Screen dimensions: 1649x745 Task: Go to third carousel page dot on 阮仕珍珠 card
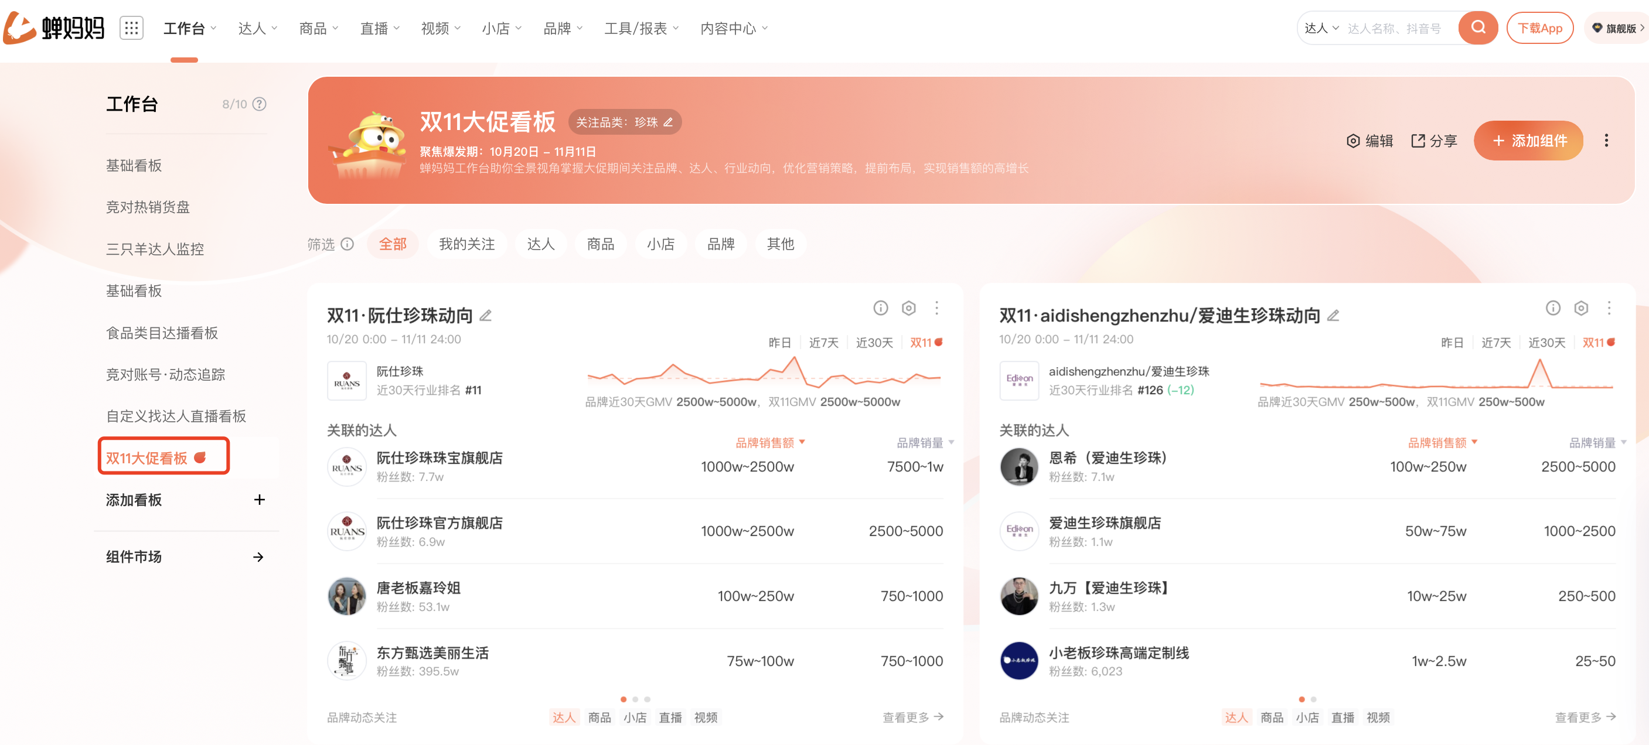[647, 699]
